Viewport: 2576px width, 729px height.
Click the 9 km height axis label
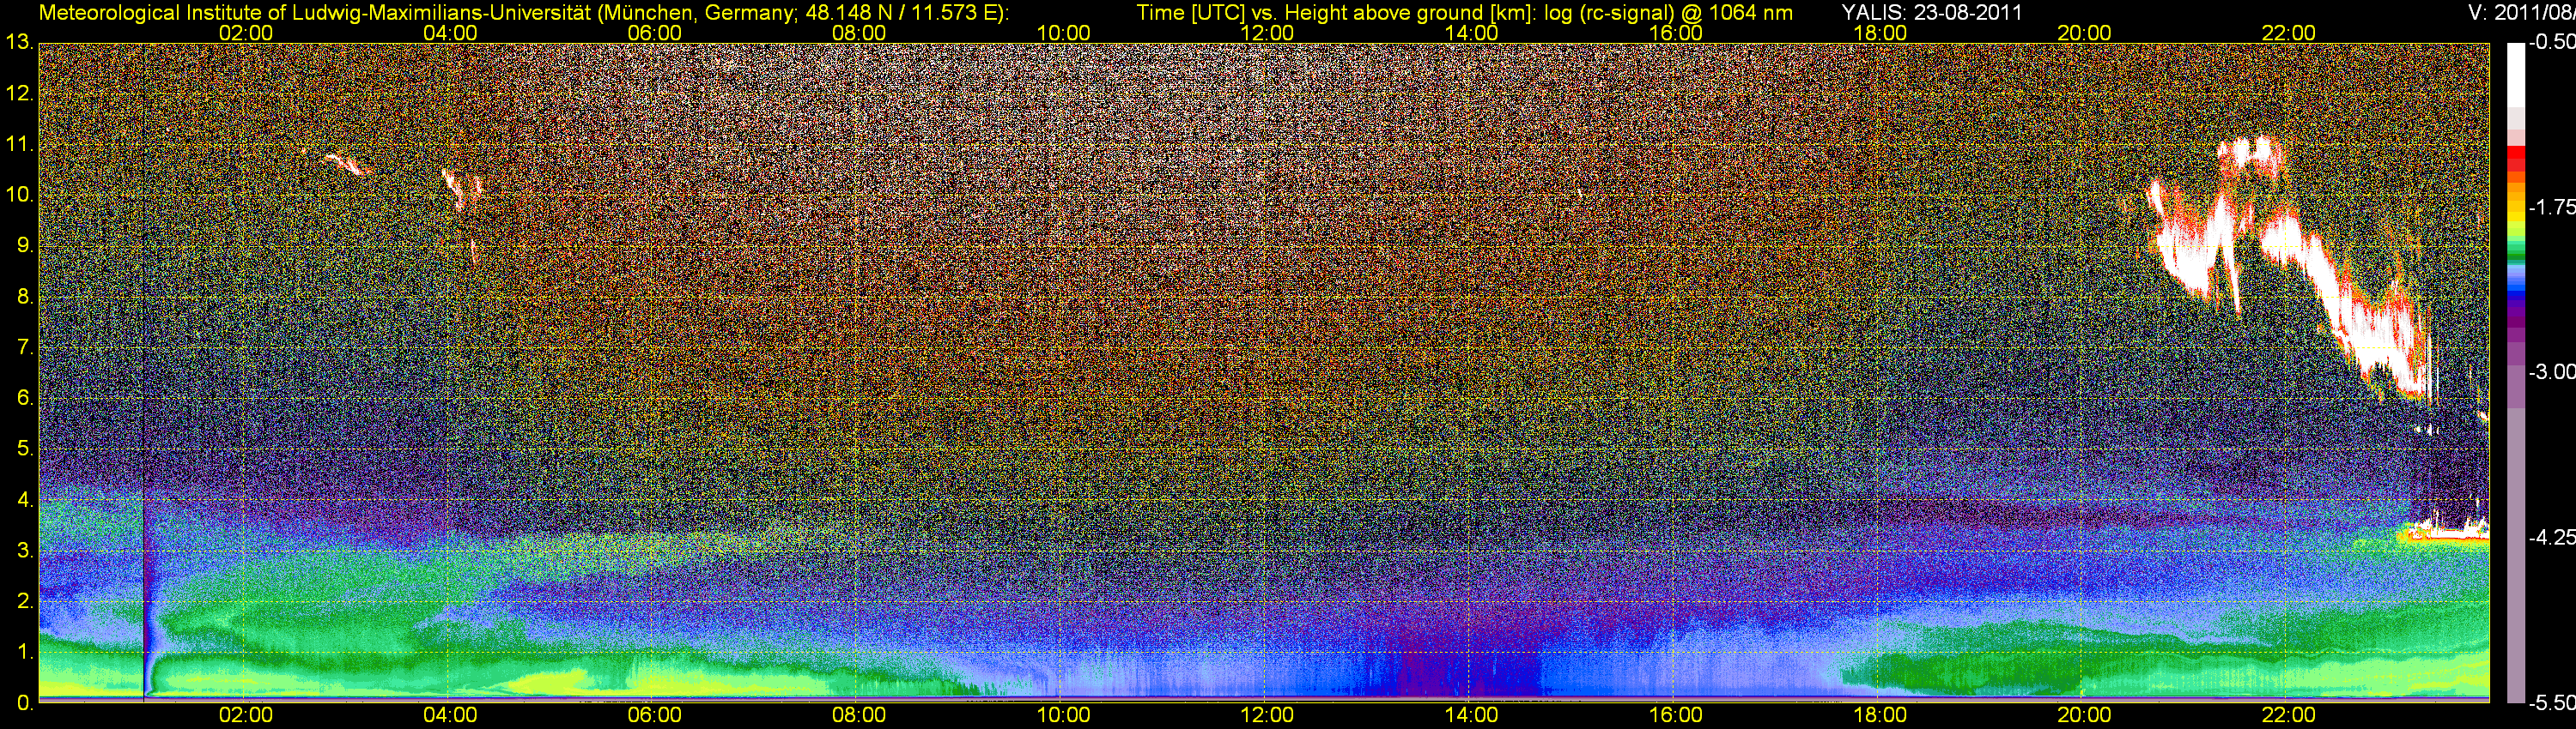[24, 245]
